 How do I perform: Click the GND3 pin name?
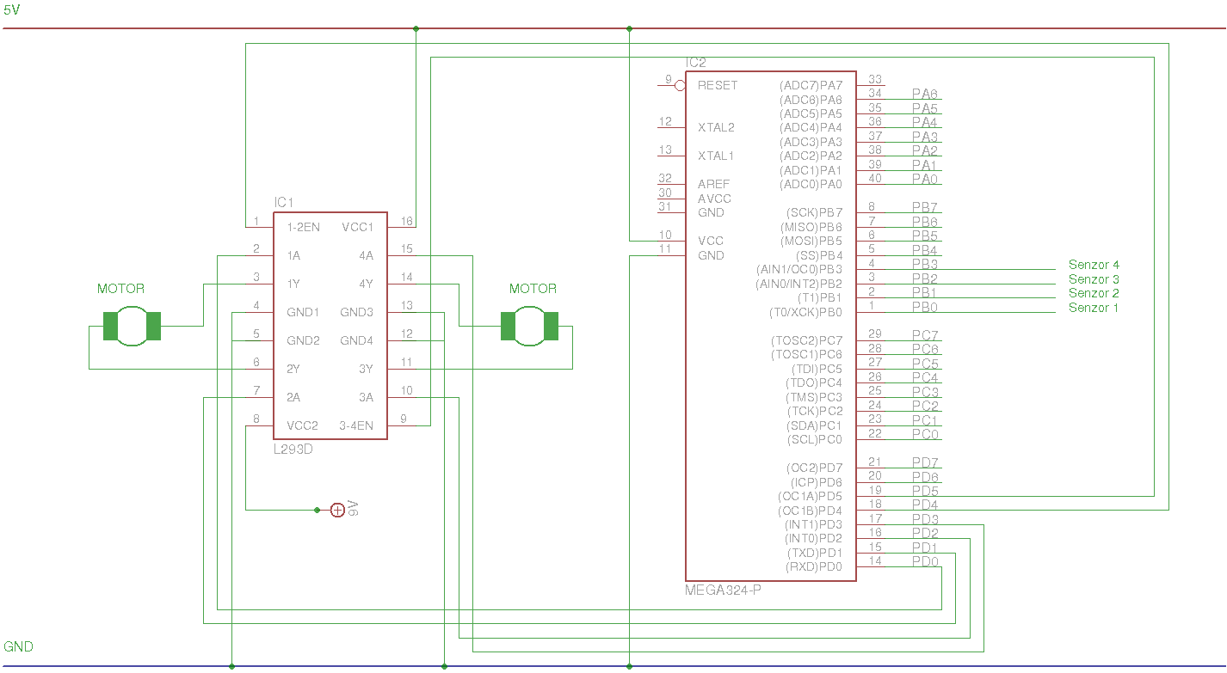(356, 312)
